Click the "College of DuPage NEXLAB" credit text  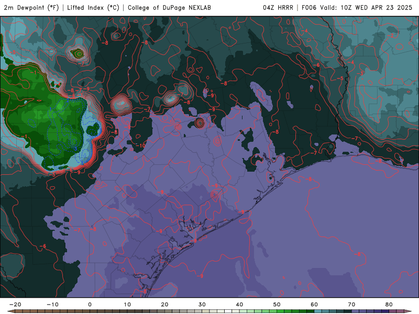tap(169, 7)
